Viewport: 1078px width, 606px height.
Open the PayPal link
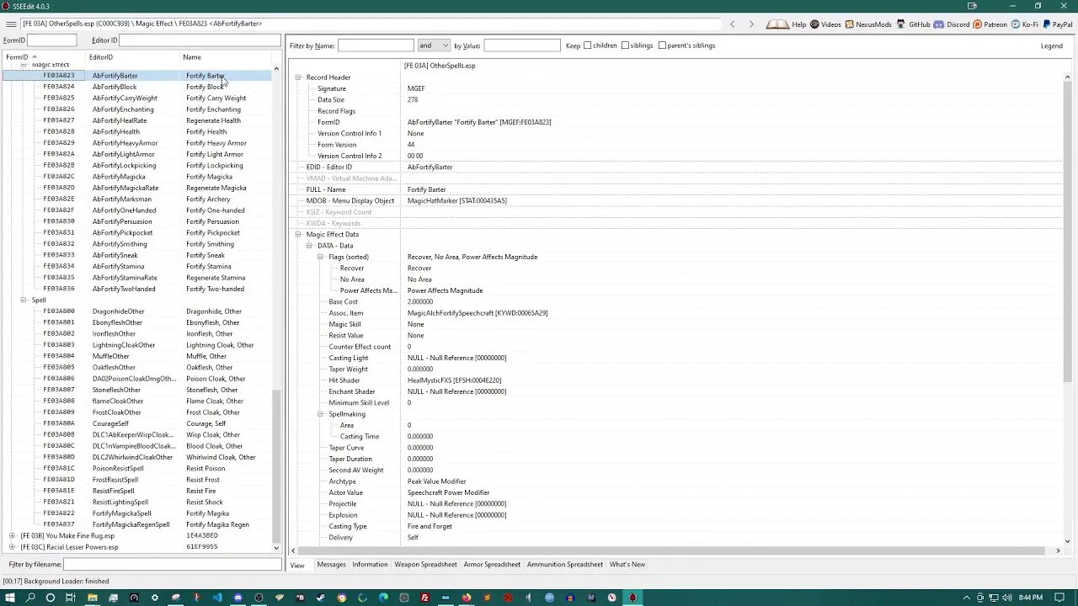pyautogui.click(x=1057, y=24)
